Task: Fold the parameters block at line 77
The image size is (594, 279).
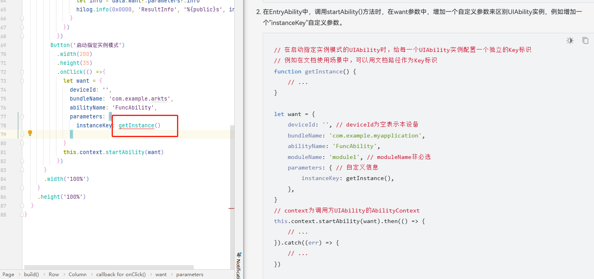Action: coord(22,116)
